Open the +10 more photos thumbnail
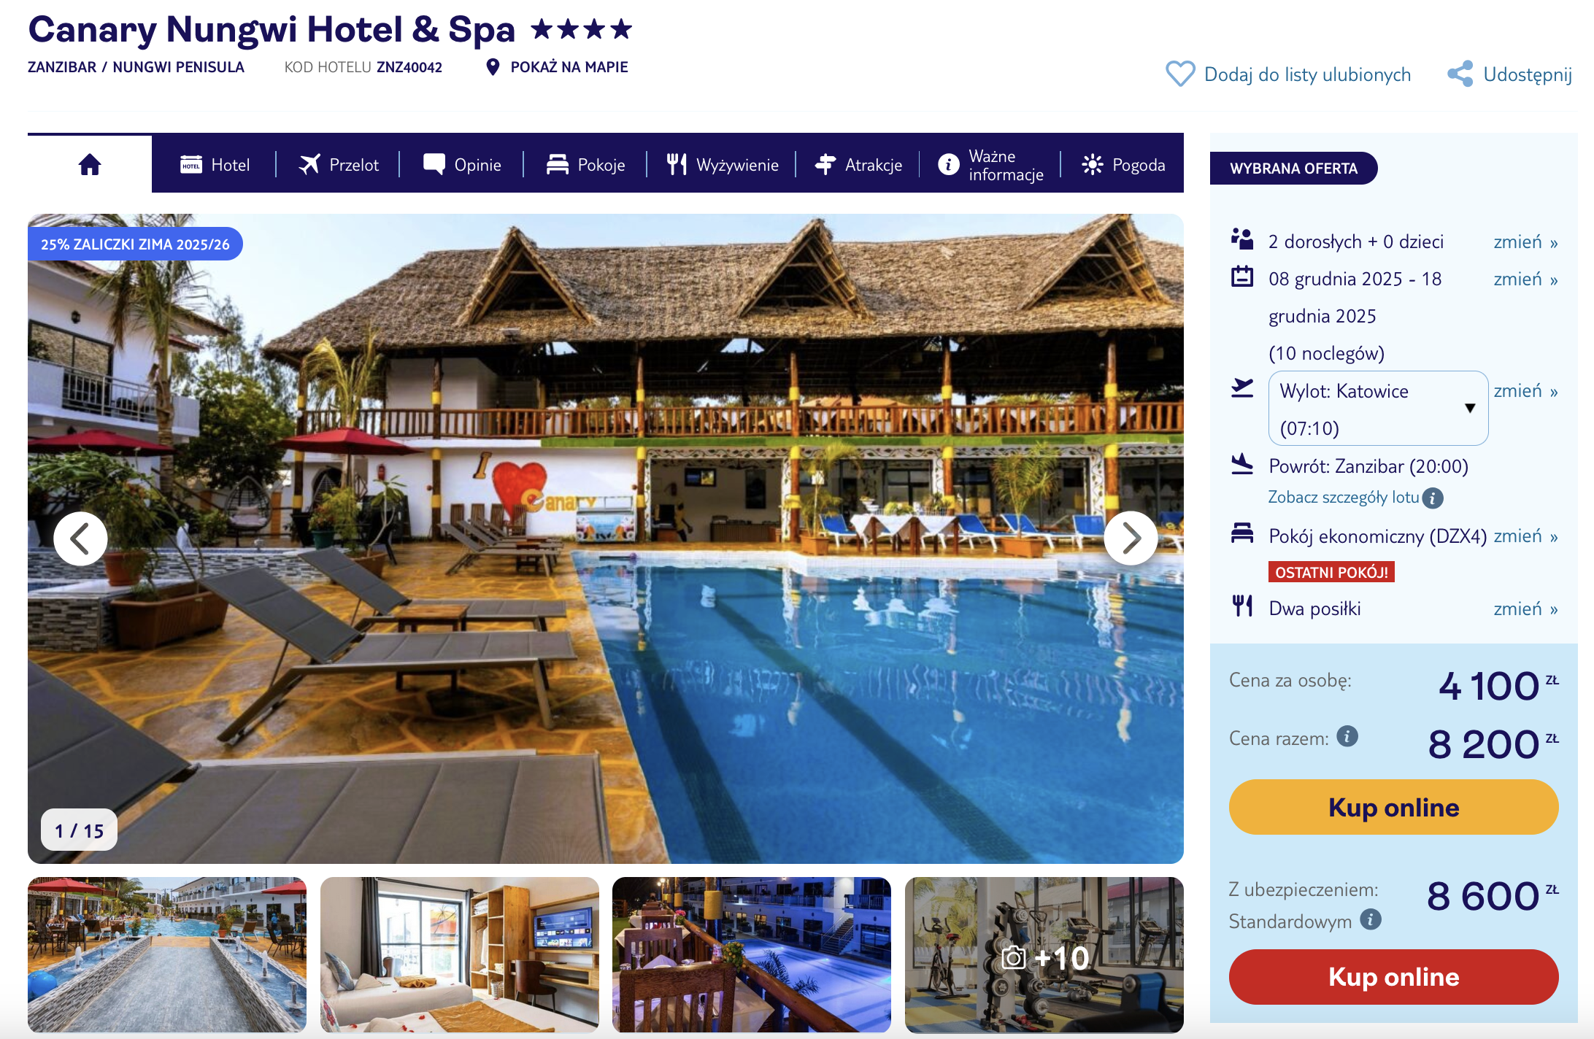 1044,955
